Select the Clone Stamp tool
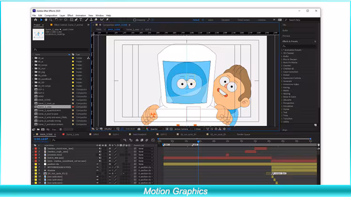 (x=91, y=20)
